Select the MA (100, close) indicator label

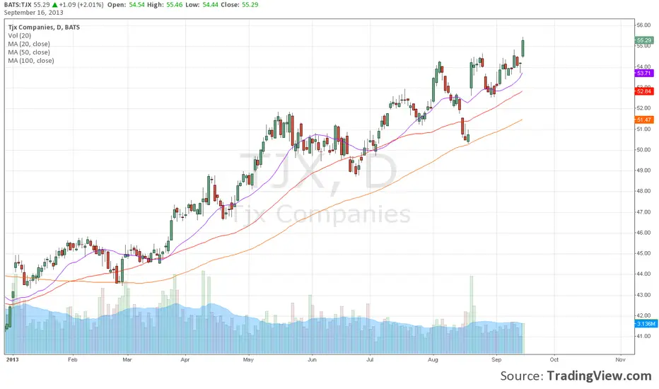(x=30, y=61)
